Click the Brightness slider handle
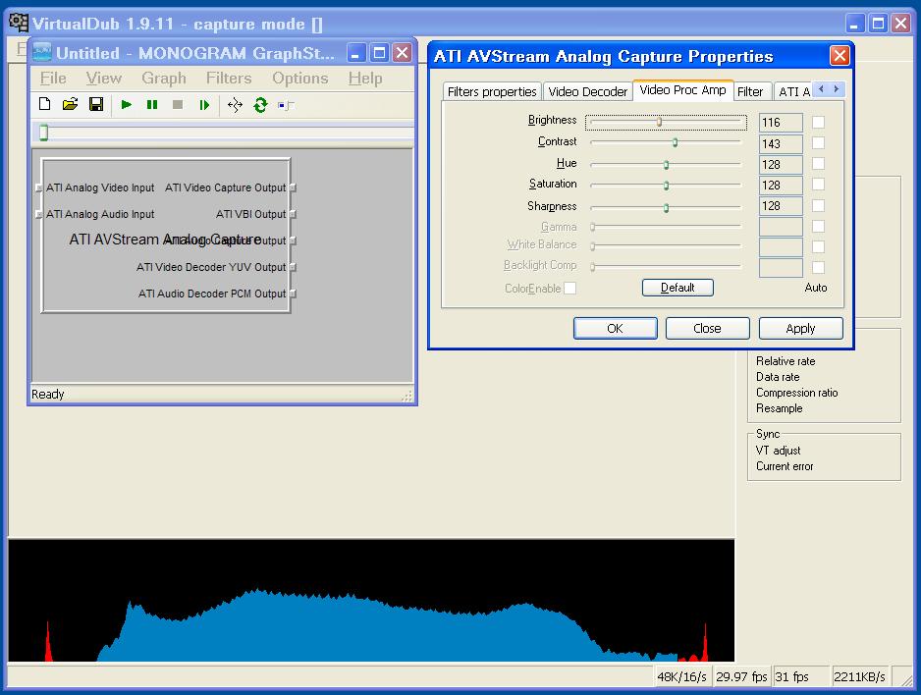Image resolution: width=921 pixels, height=695 pixels. point(659,122)
